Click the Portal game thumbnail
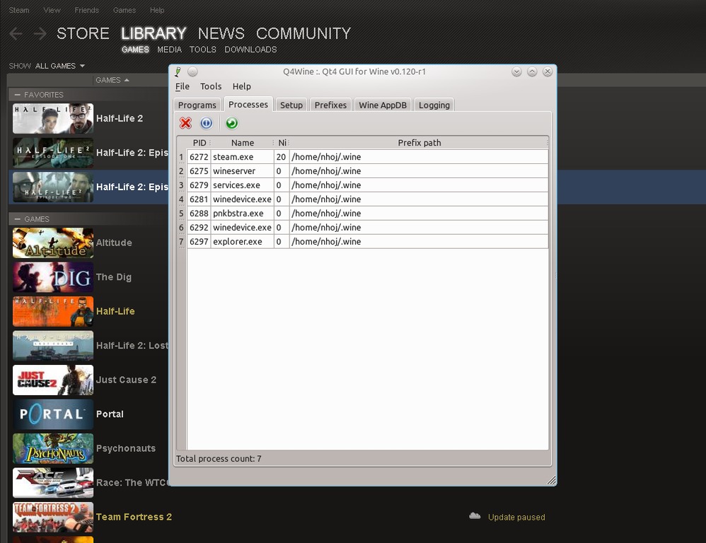This screenshot has height=543, width=706. point(53,414)
